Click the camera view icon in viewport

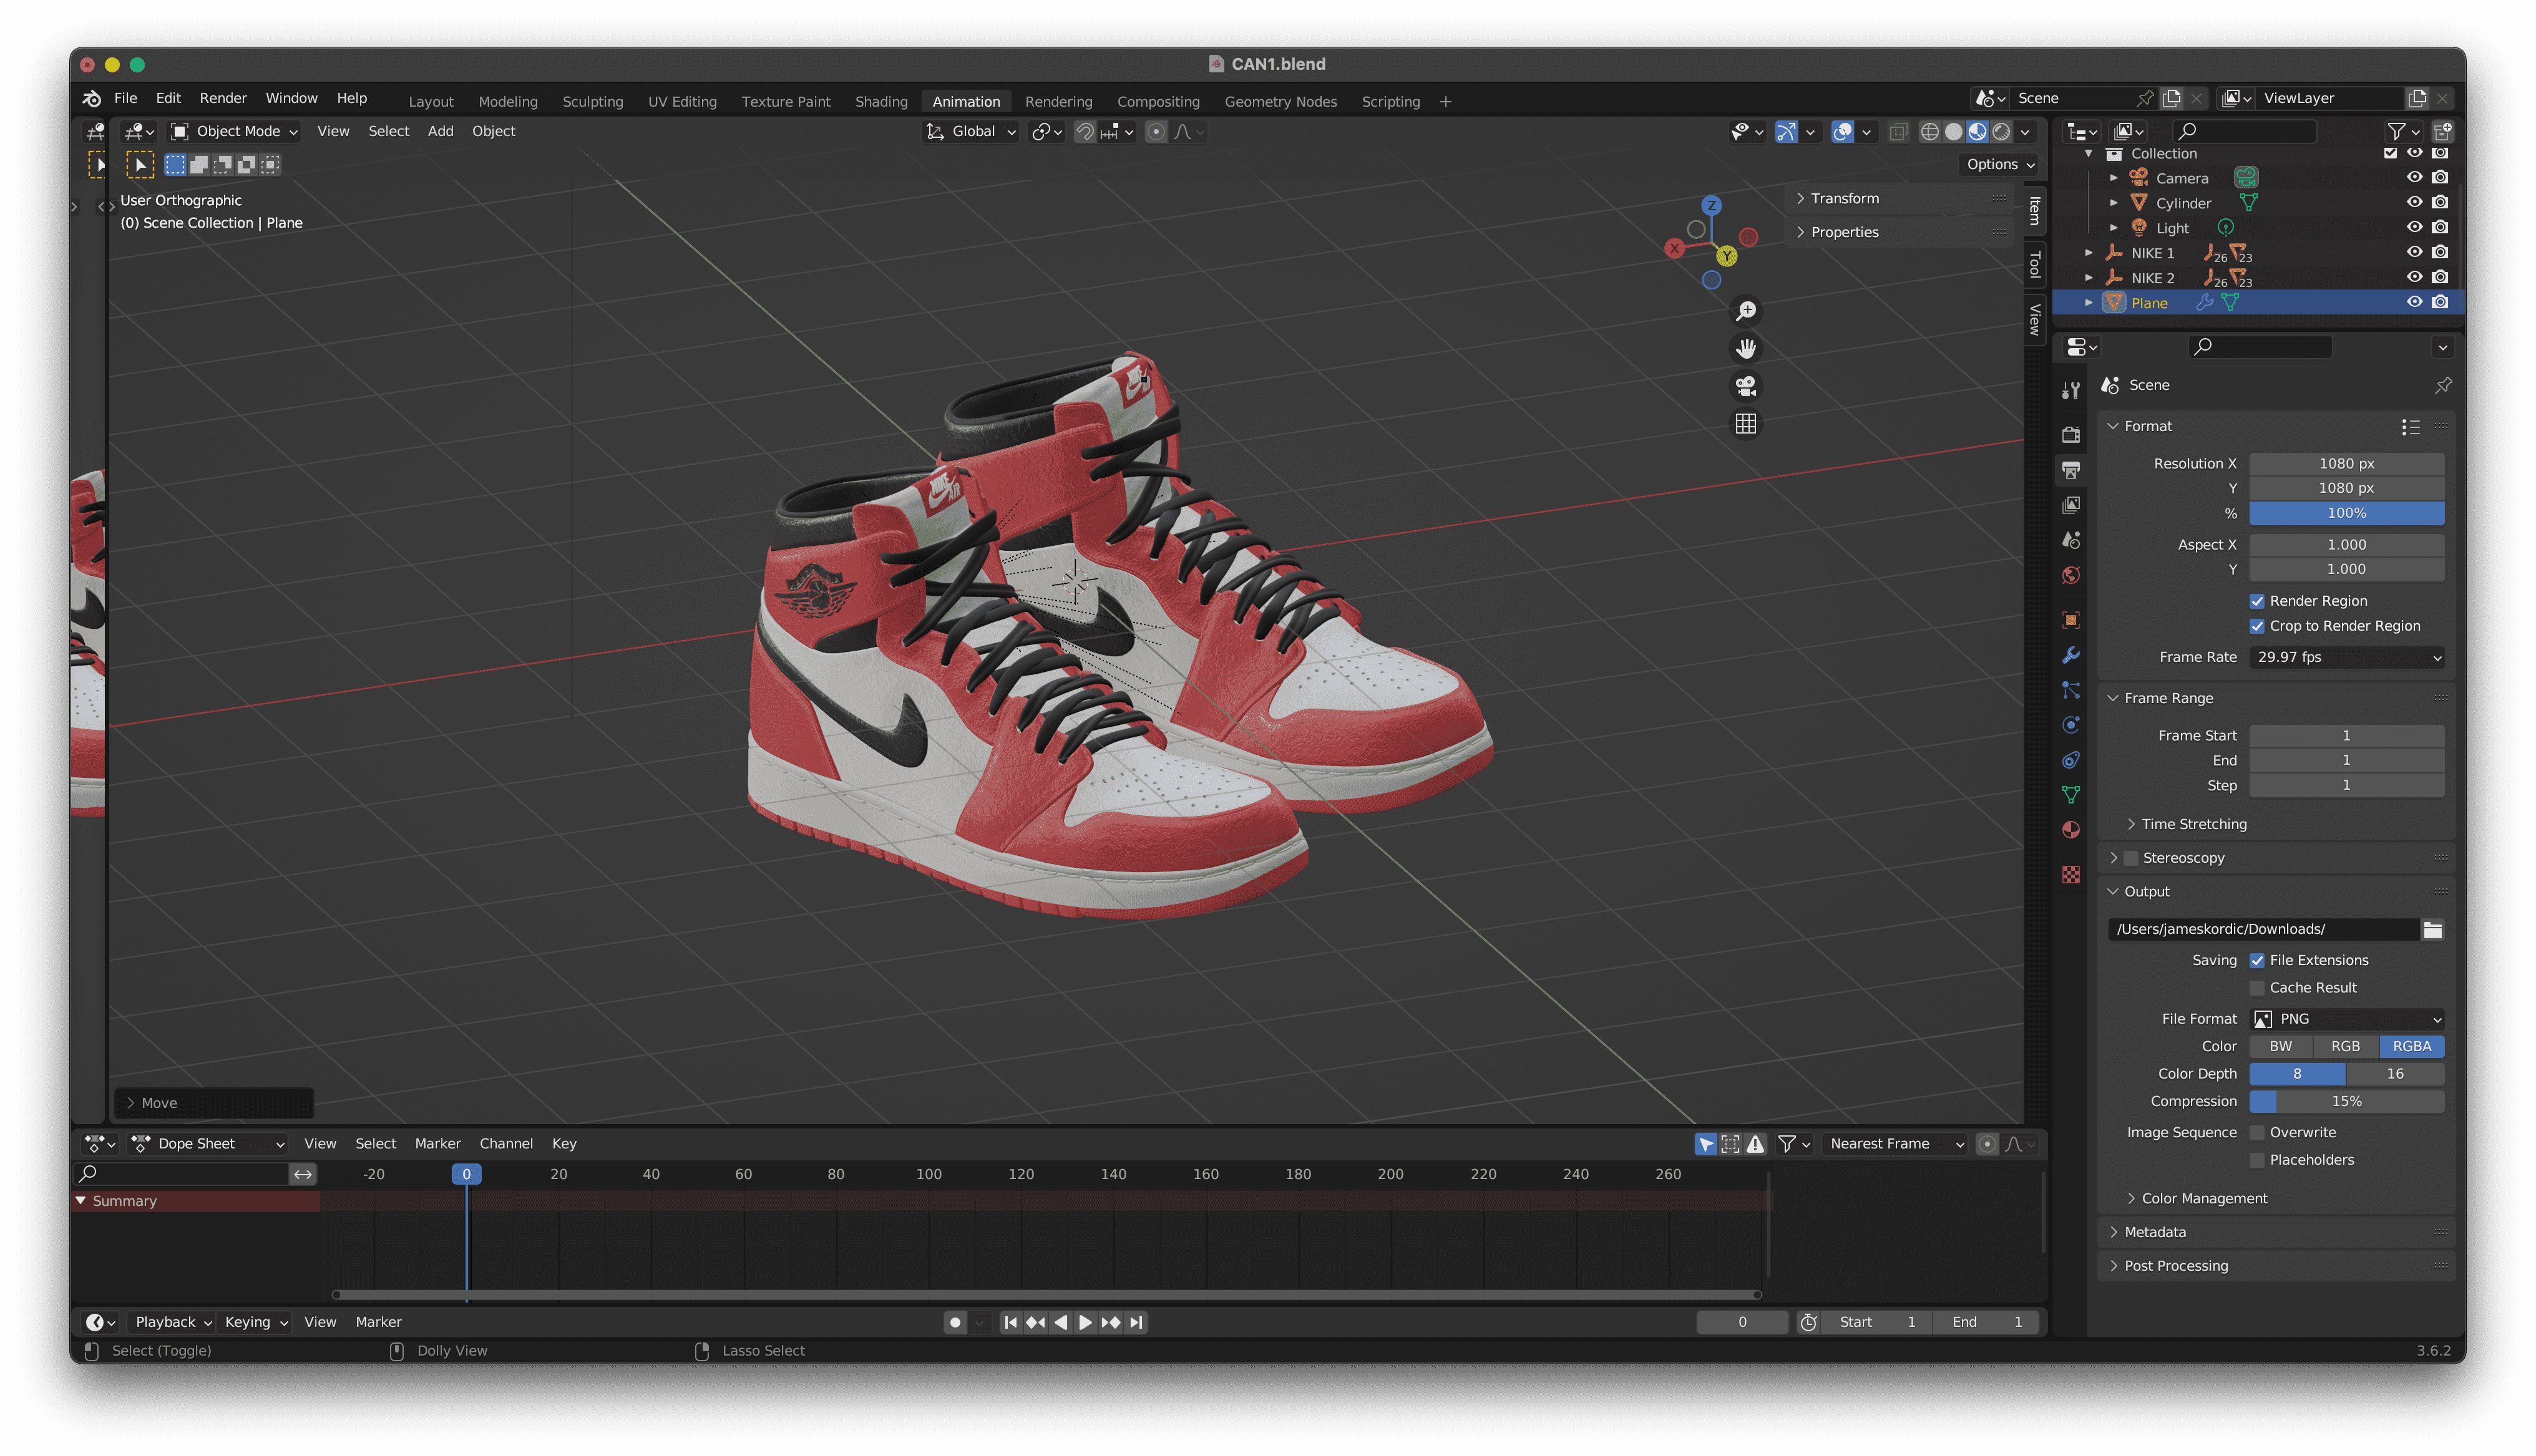1745,386
